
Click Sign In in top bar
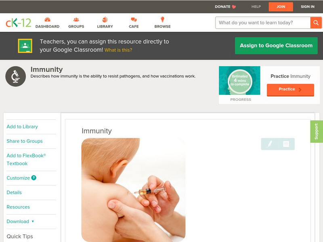coord(308,7)
